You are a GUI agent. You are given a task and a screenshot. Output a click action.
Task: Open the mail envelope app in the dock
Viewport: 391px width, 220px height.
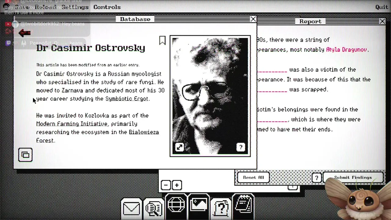(x=131, y=208)
